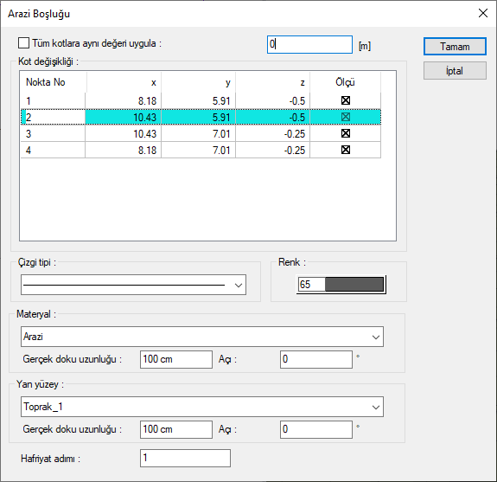The height and width of the screenshot is (482, 497).
Task: Toggle Ölçü checkbox for point 4
Action: tap(346, 150)
